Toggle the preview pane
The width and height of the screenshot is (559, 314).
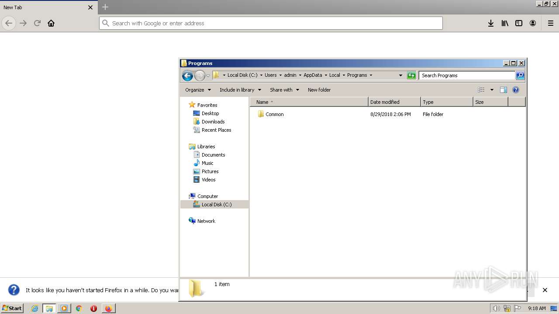[x=503, y=90]
